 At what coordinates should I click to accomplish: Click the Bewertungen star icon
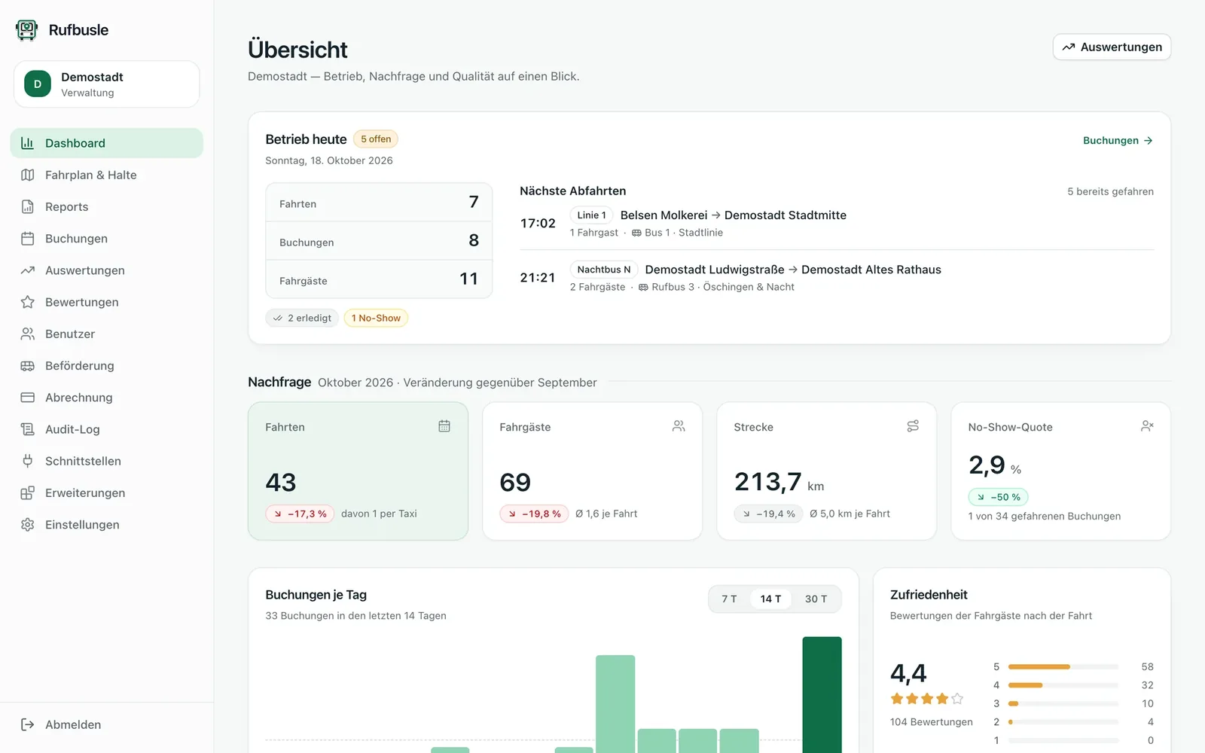28,302
